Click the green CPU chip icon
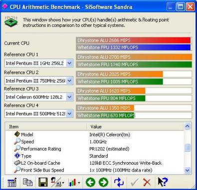 pyautogui.click(x=11, y=21)
